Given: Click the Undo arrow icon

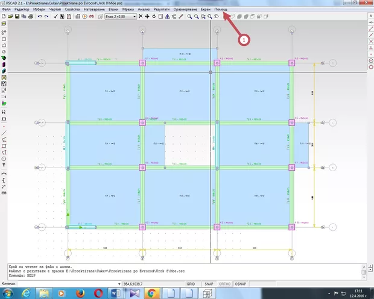Looking at the screenshot, I should pos(39,16).
